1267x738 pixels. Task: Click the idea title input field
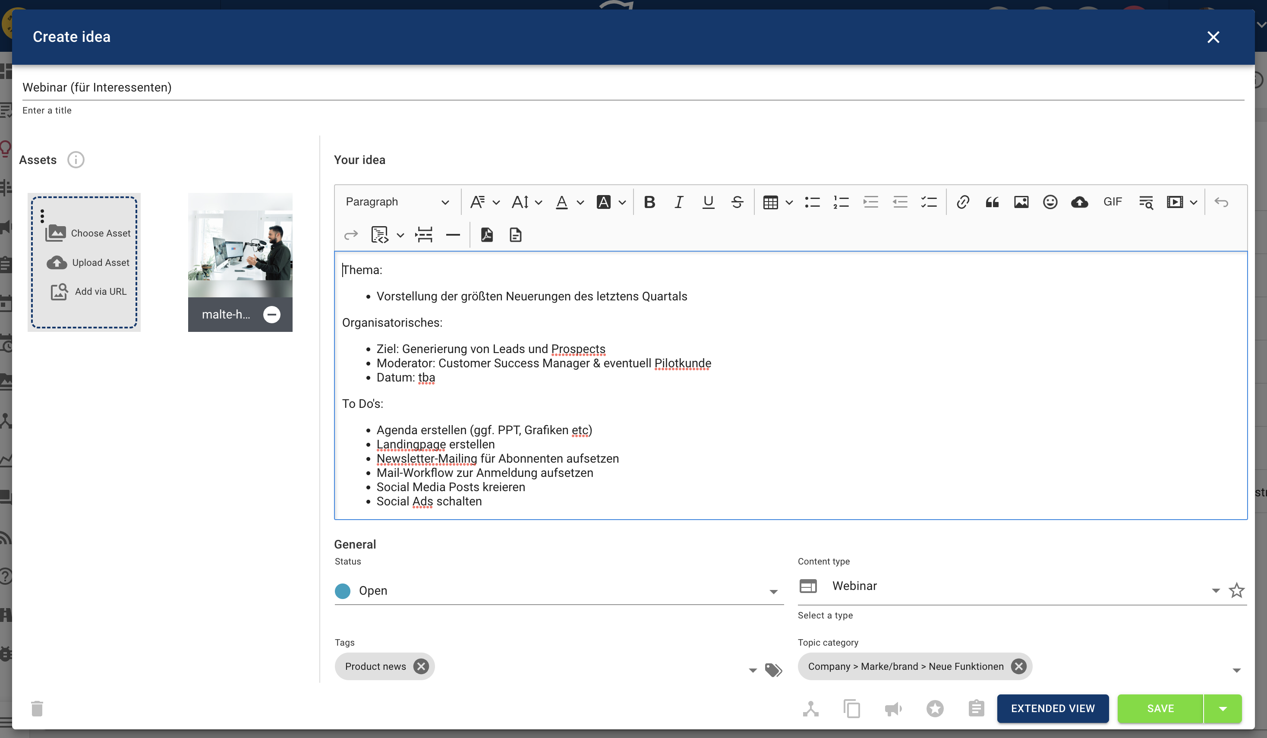click(633, 88)
